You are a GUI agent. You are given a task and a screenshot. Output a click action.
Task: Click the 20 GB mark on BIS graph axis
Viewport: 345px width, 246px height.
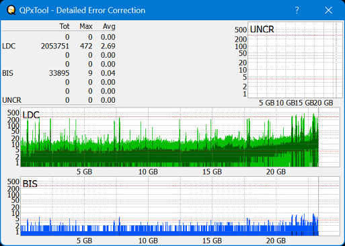click(276, 241)
